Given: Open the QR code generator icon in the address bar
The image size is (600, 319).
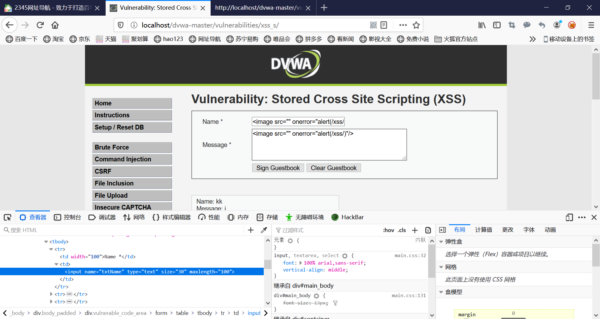Looking at the screenshot, I should click(373, 25).
